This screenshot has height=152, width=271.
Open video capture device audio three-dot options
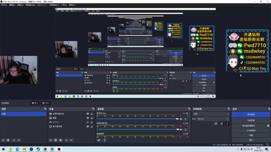186,130
